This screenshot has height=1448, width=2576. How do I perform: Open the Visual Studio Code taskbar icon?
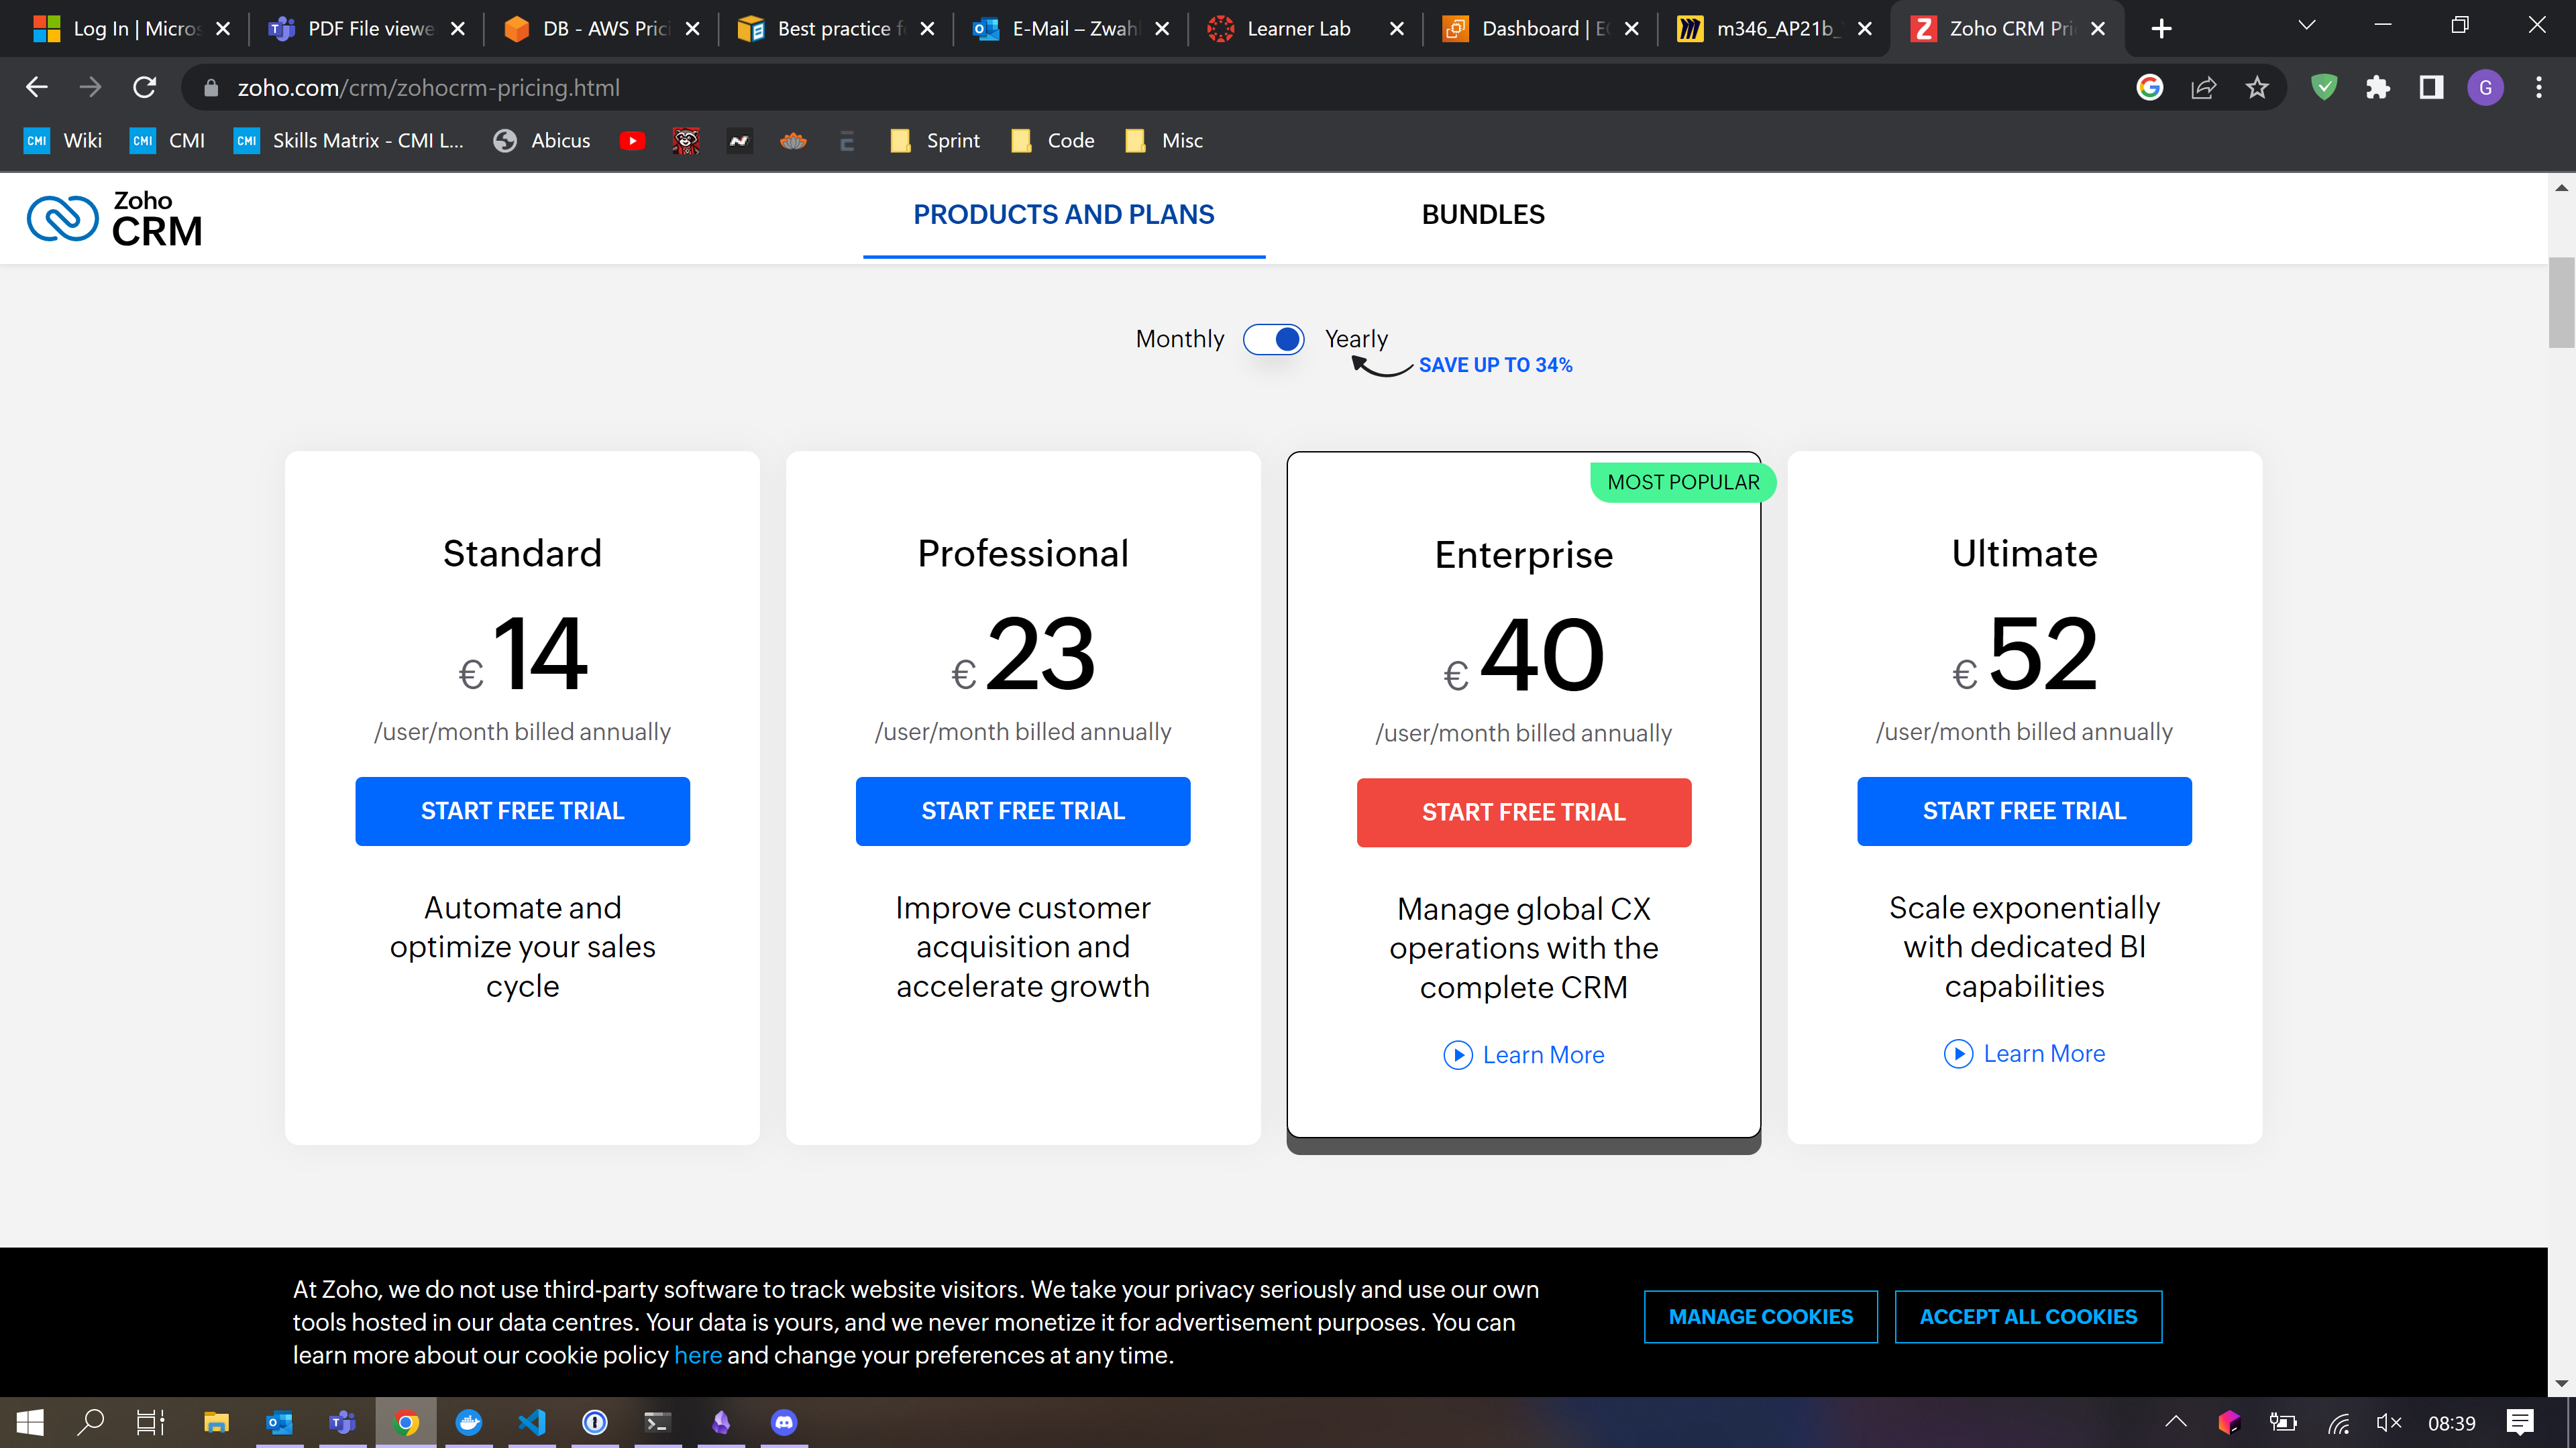coord(532,1422)
